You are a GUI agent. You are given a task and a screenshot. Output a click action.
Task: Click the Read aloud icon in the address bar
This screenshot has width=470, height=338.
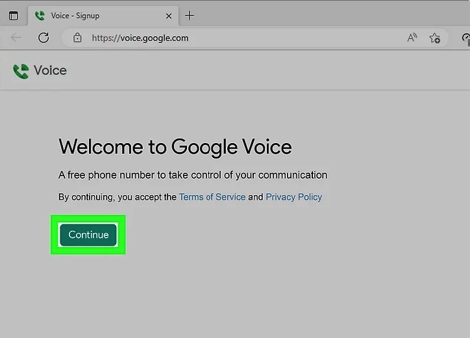[412, 38]
